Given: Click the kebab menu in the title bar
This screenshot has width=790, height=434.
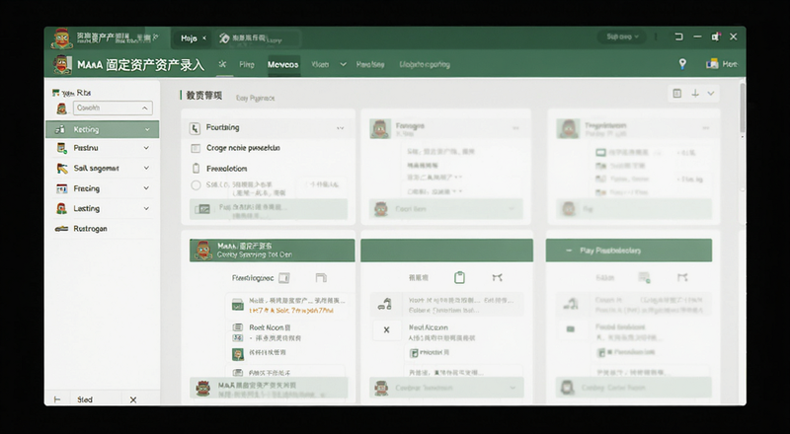Looking at the screenshot, I should 656,36.
